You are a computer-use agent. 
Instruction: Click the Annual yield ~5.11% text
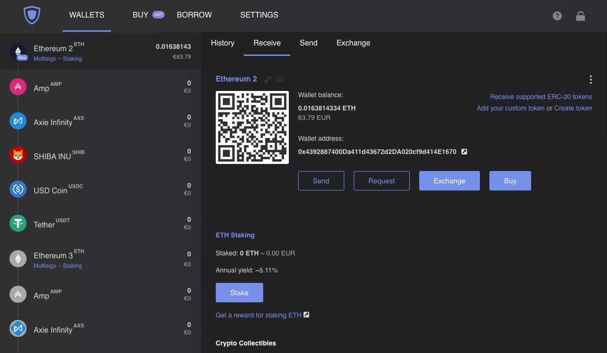247,270
